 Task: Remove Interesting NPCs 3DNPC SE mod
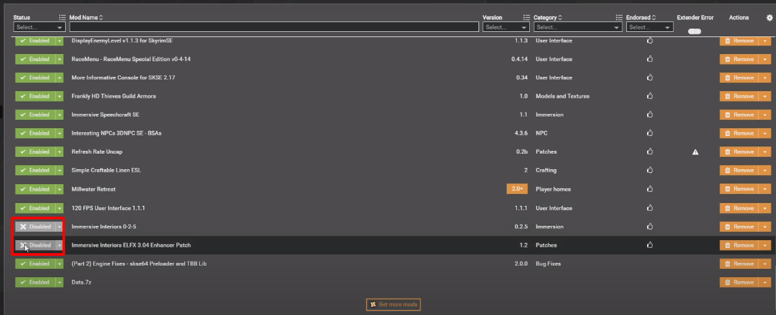[x=739, y=133]
